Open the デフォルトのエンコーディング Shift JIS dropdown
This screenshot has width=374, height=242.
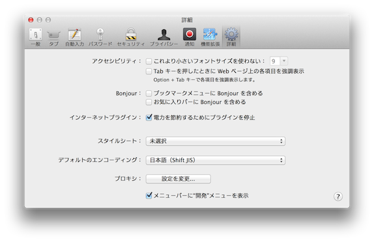[x=216, y=160]
